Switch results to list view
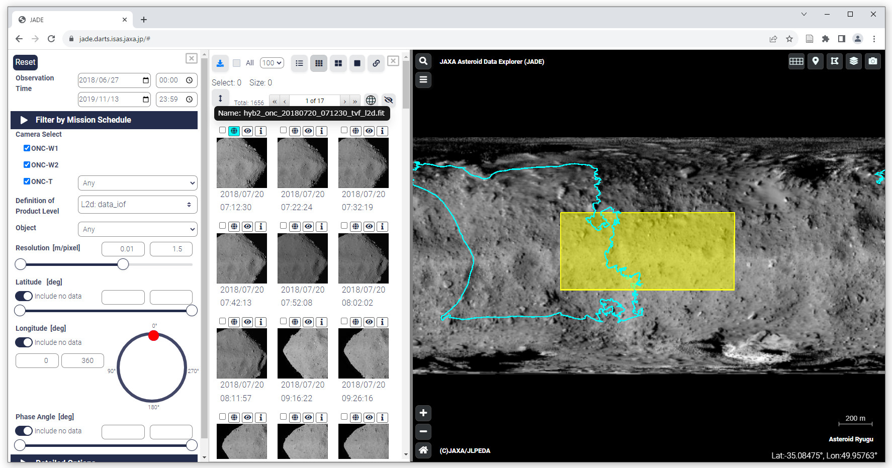This screenshot has width=892, height=468. click(x=300, y=63)
